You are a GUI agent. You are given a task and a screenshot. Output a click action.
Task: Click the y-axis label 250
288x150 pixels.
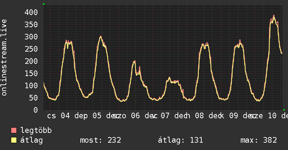click(x=31, y=49)
